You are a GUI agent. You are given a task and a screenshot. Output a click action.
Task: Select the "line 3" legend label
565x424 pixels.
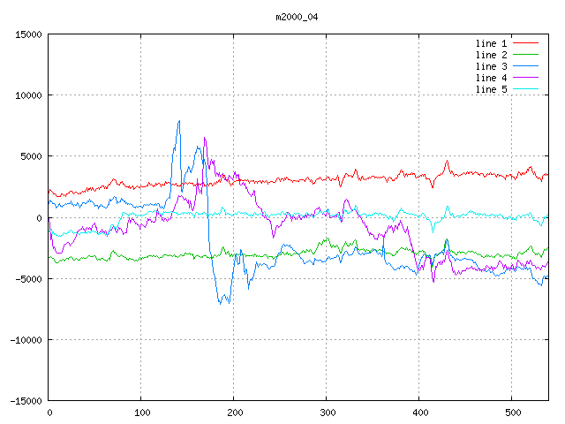(x=492, y=66)
